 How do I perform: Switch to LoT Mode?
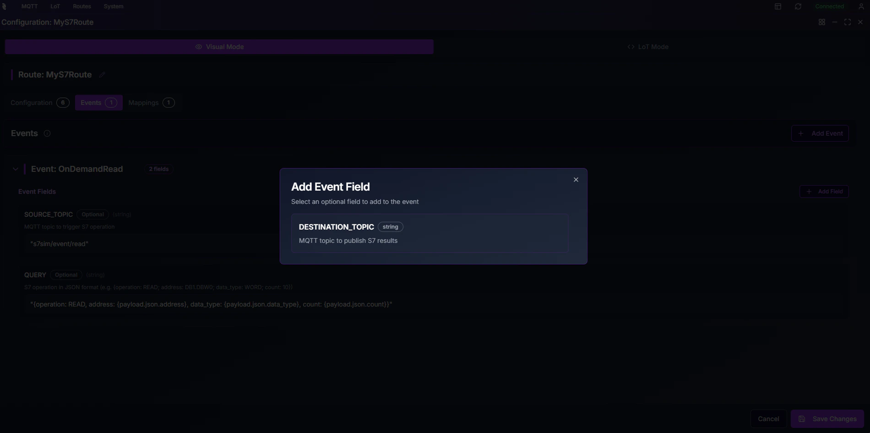[647, 46]
